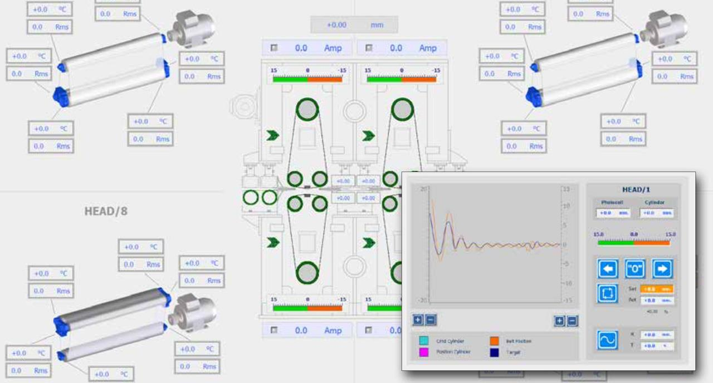Click the Photocell mm field
The image size is (713, 383).
[x=613, y=213]
